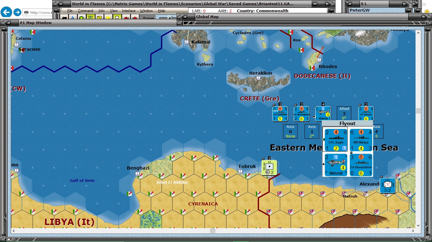Click the CYRENAICA region label
Viewport: 432px width, 242px height.
point(203,204)
